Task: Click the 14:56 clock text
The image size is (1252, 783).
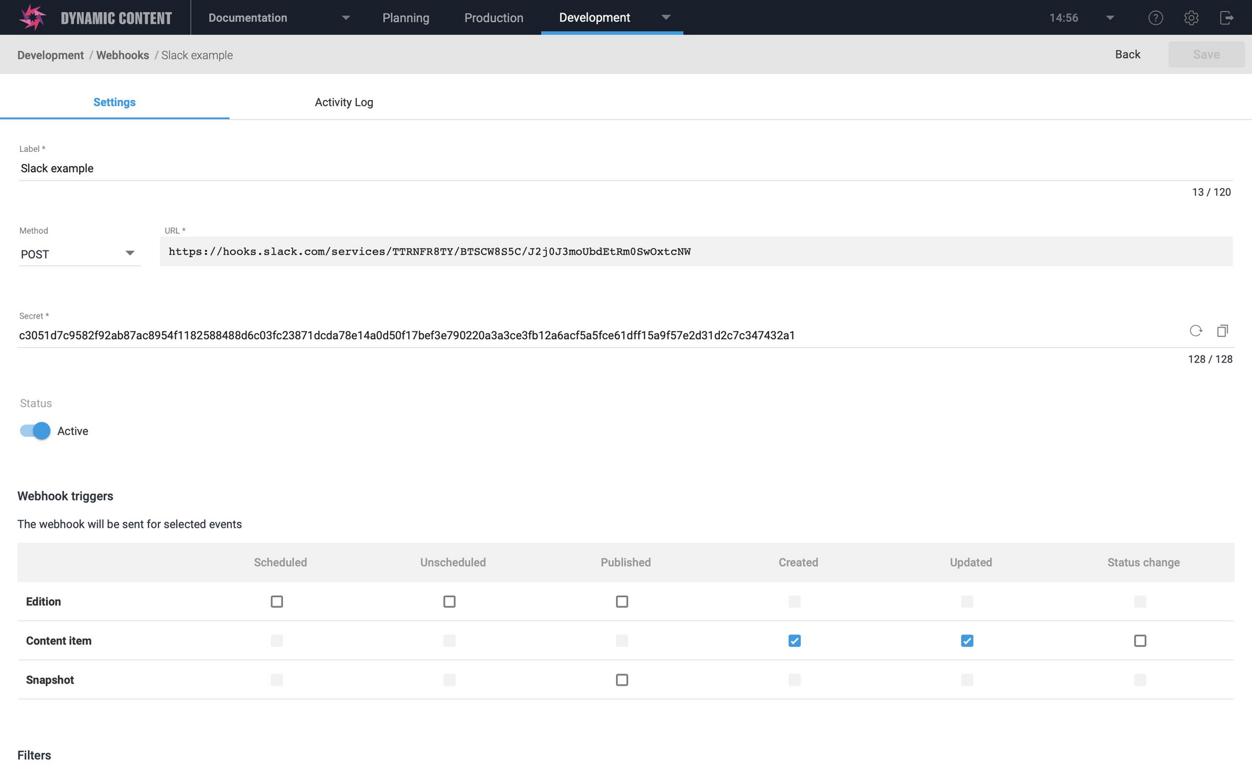Action: coord(1064,18)
